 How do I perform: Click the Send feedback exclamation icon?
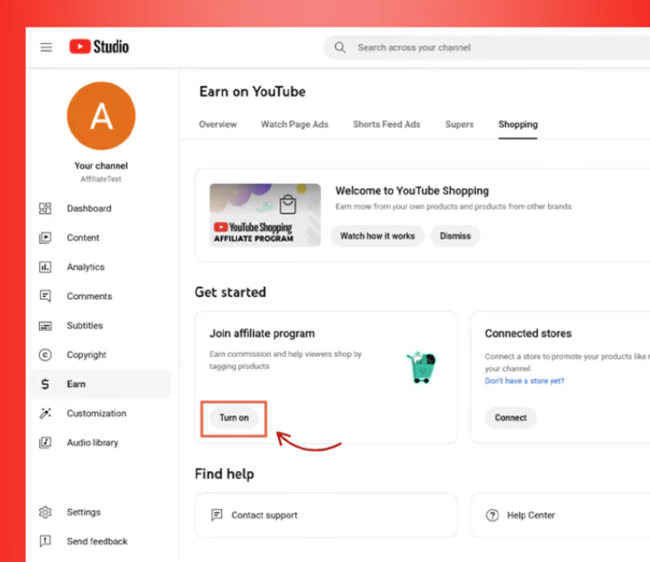point(45,542)
